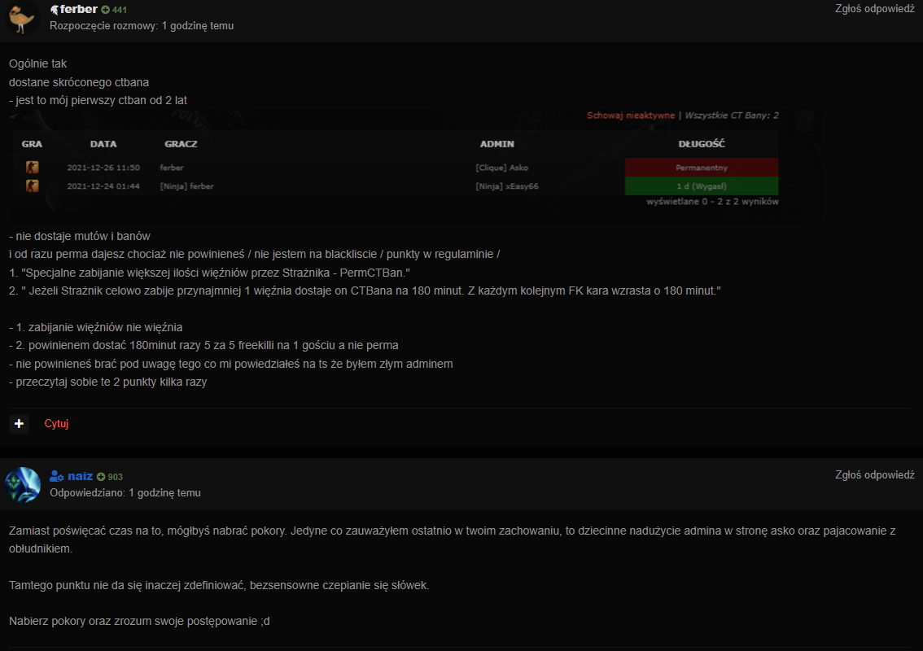Click date '2021-12-24 01:44' in table
The height and width of the screenshot is (651, 923).
point(103,186)
